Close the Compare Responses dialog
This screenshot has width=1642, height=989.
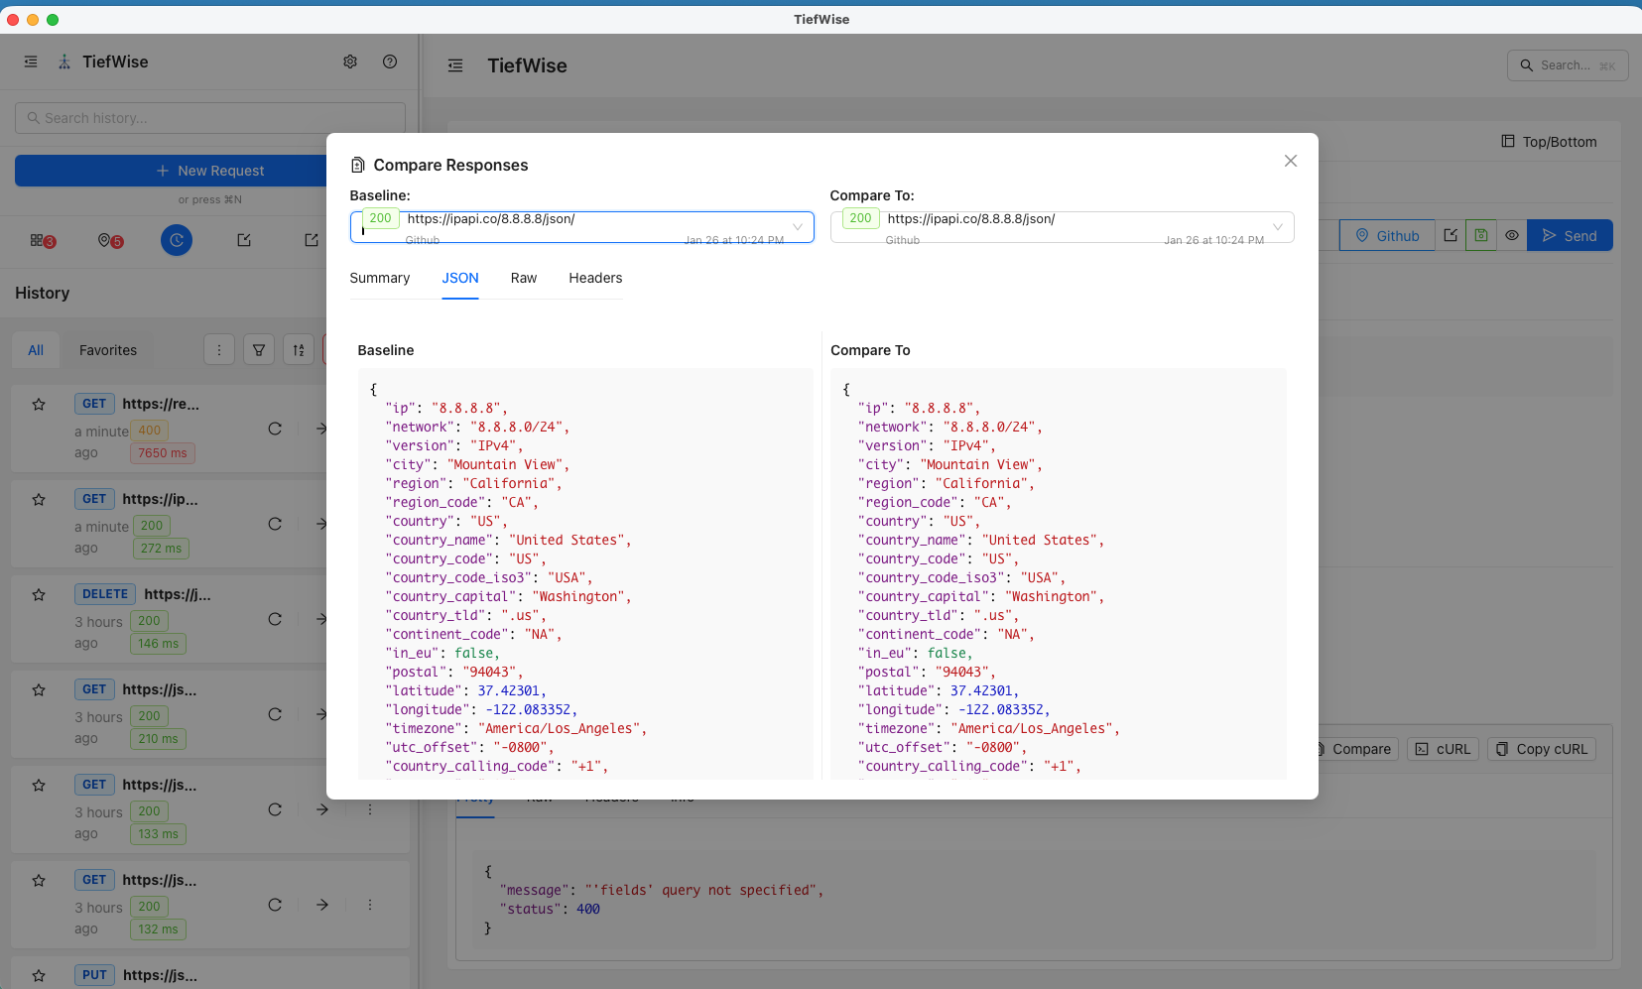pyautogui.click(x=1291, y=161)
